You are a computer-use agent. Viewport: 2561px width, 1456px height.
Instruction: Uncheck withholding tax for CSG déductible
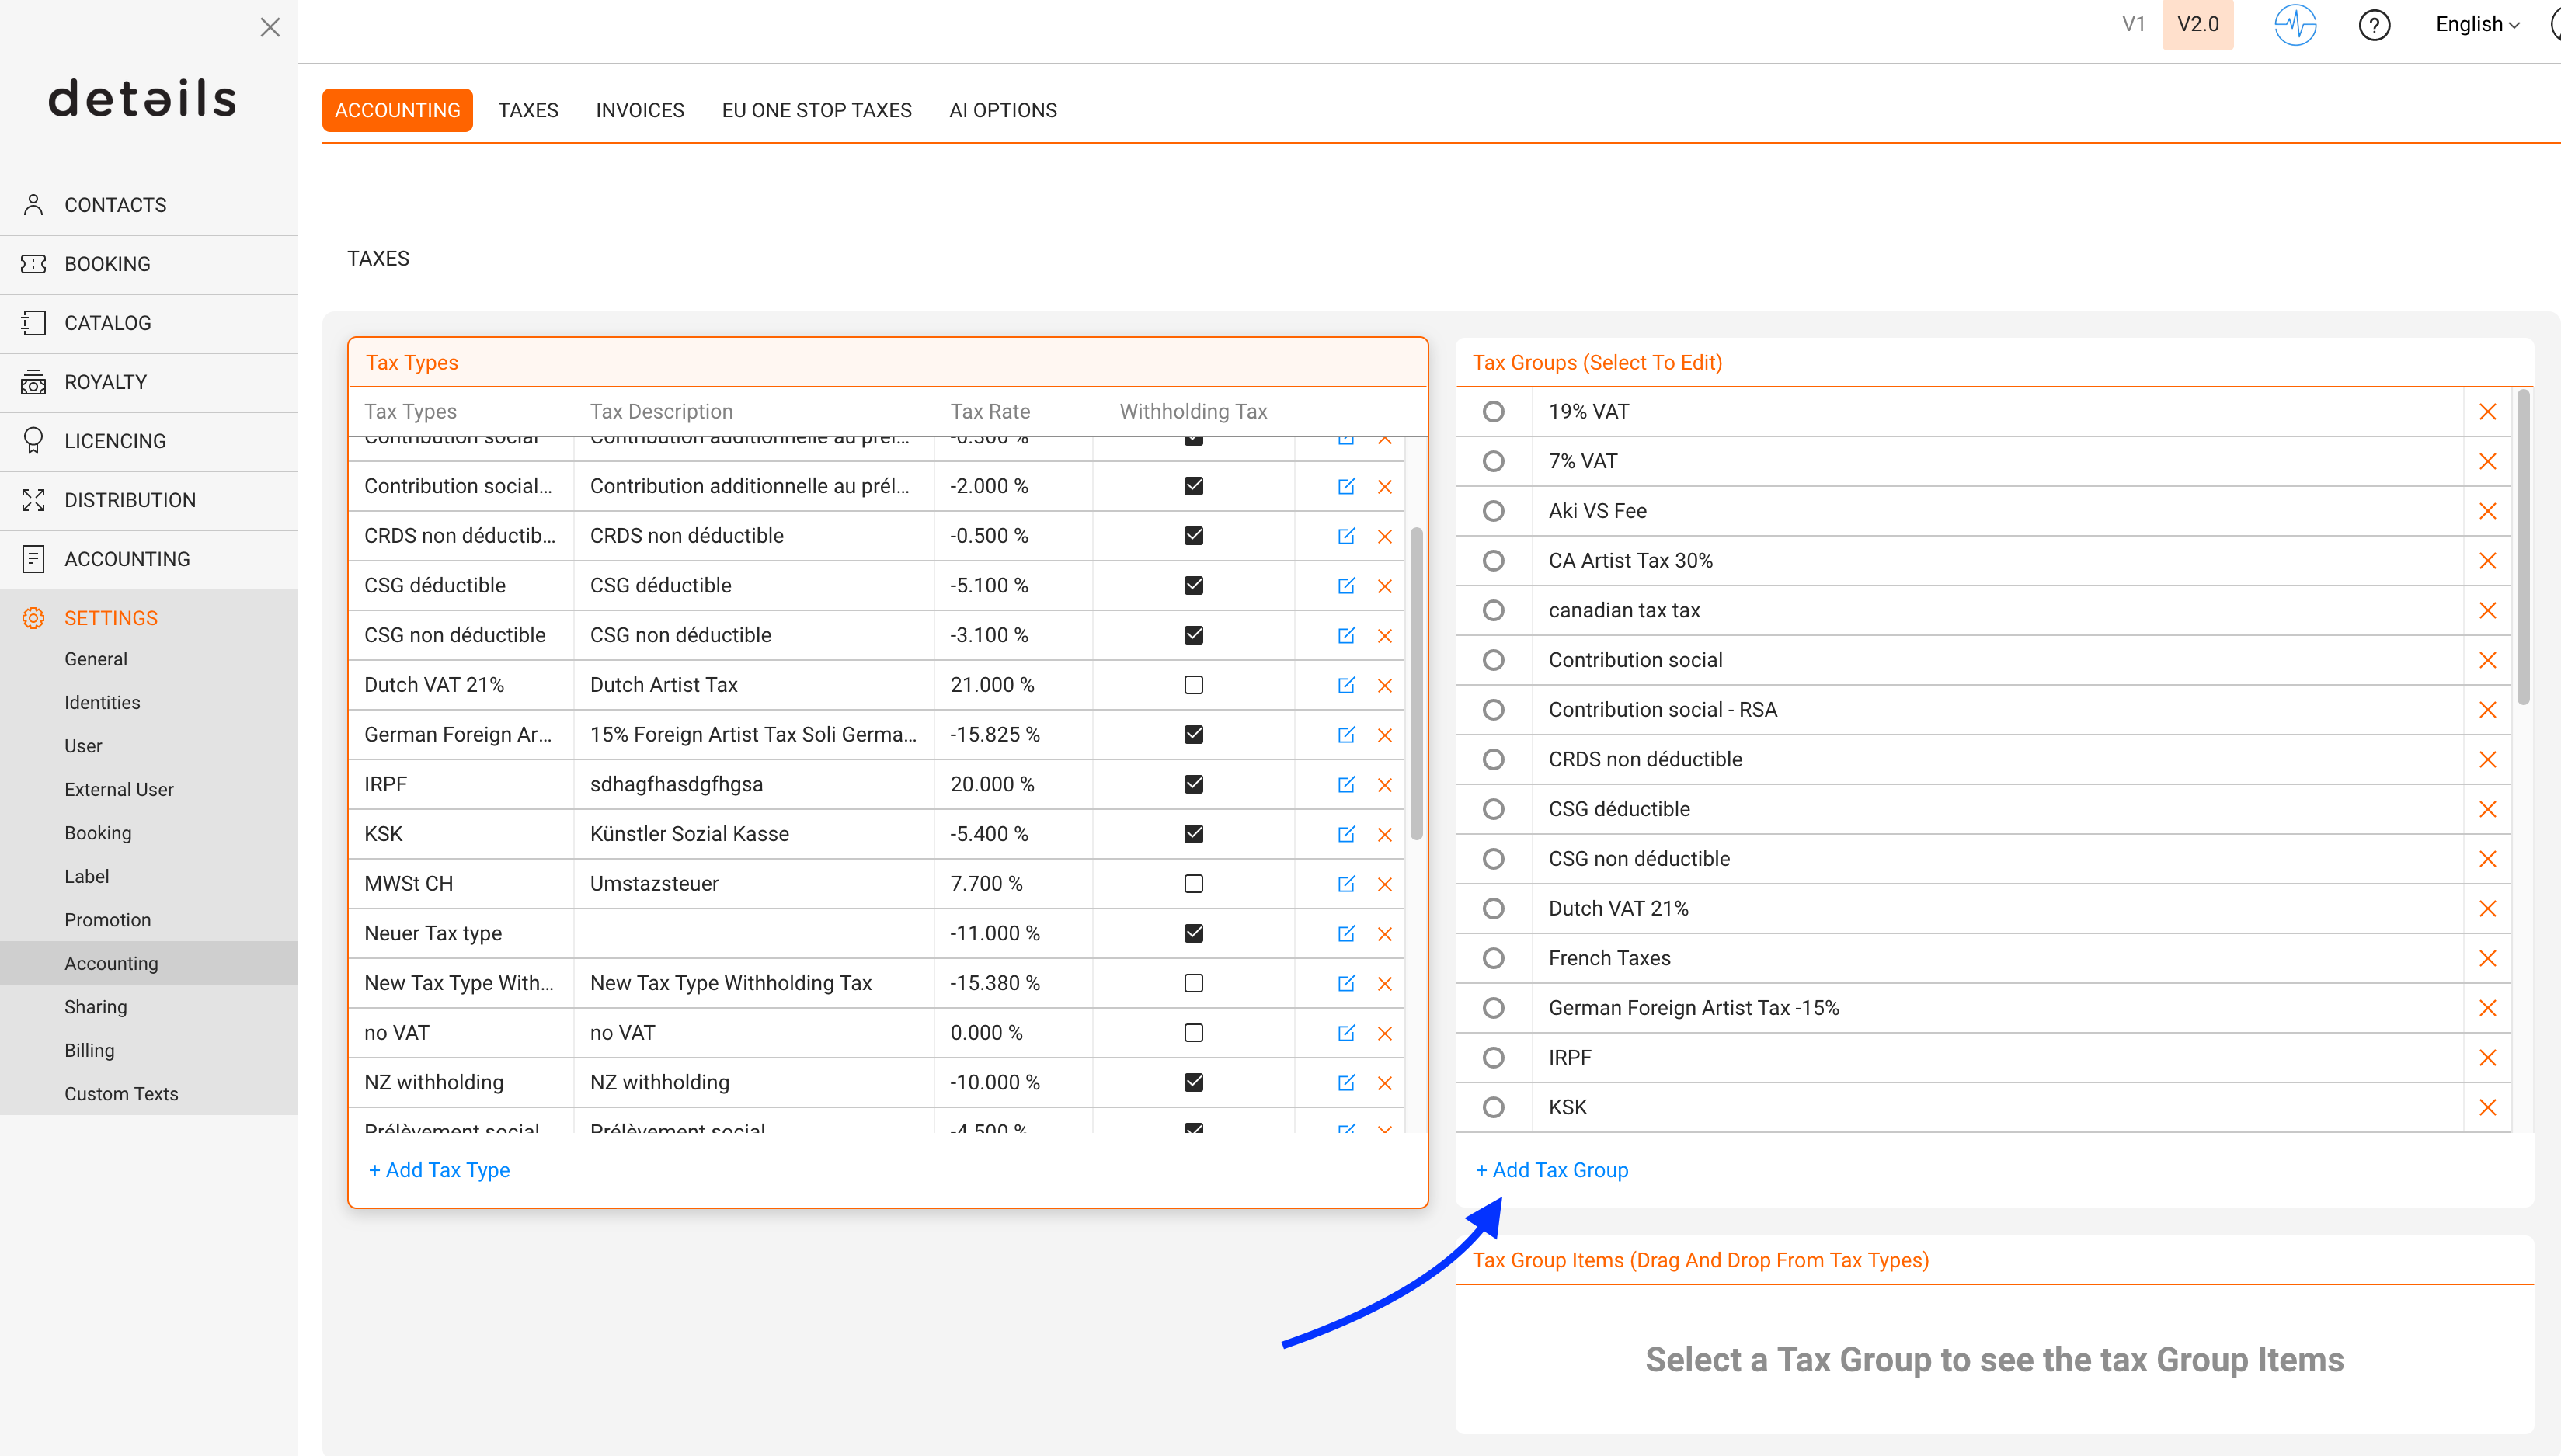1194,586
